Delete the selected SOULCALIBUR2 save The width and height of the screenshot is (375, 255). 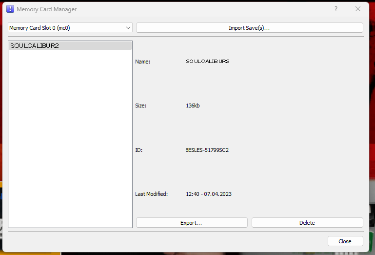coord(307,223)
